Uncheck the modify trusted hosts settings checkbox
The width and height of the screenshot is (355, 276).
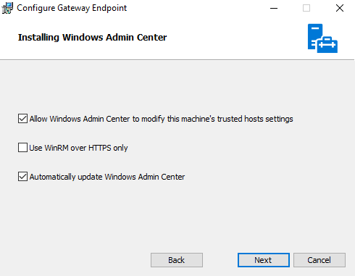(22, 119)
